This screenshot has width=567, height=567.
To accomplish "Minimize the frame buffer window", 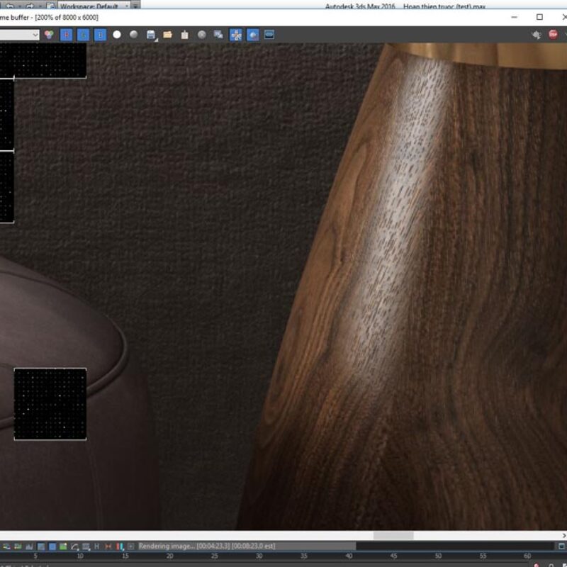I will coord(515,17).
